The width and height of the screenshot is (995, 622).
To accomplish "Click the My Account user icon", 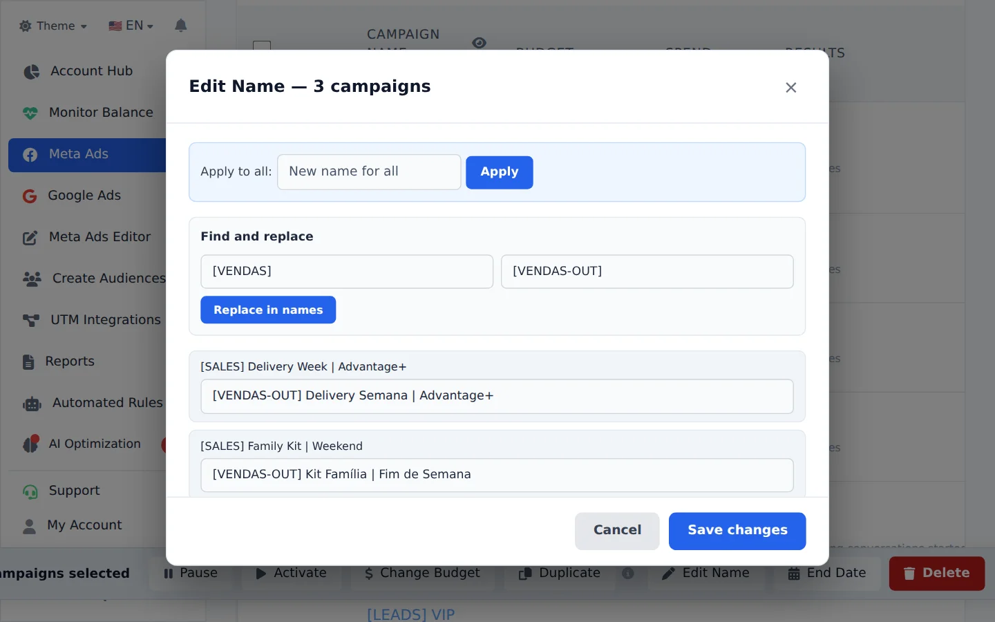I will (29, 526).
